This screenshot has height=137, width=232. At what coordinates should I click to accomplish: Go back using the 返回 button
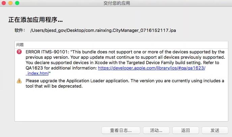click(185, 130)
